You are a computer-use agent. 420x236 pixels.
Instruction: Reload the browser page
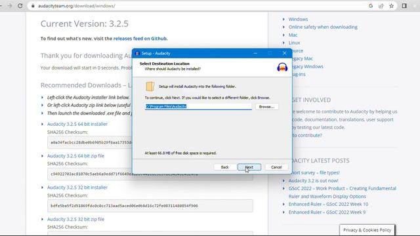(x=20, y=6)
